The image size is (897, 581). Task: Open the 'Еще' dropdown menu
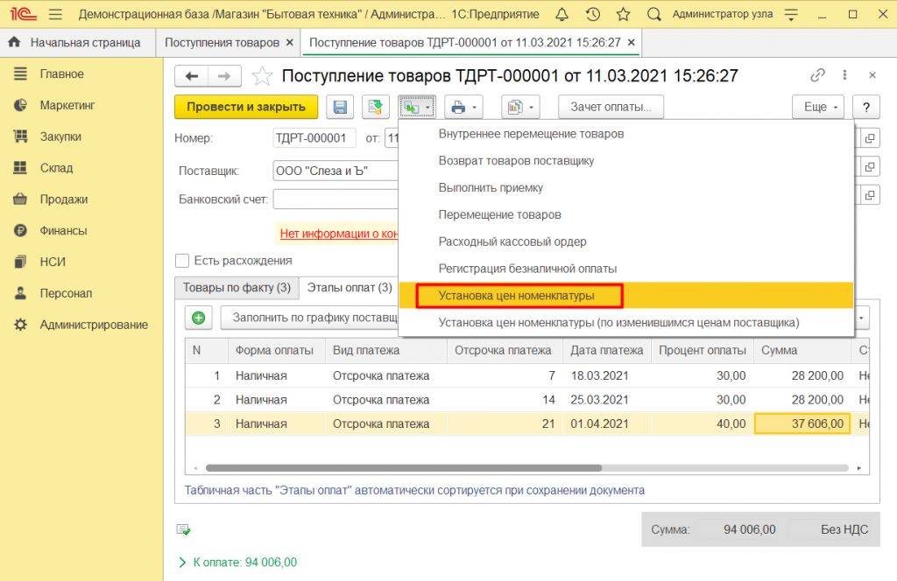point(817,108)
